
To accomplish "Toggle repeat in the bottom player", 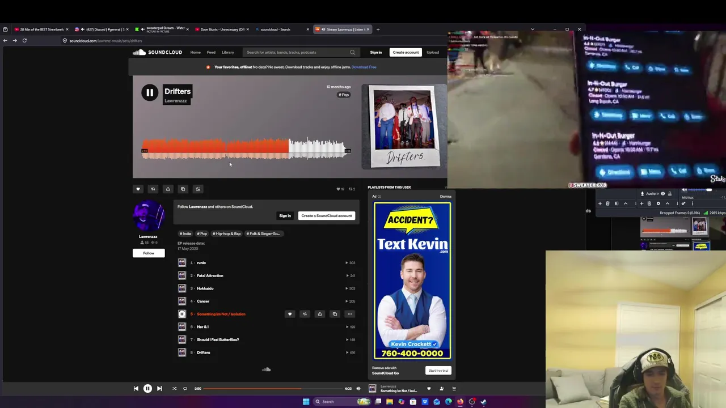I will point(185,389).
